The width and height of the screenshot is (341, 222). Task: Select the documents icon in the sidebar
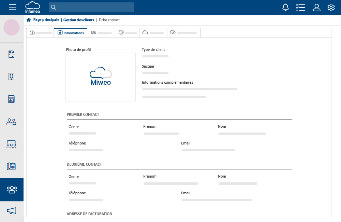[x=11, y=54]
